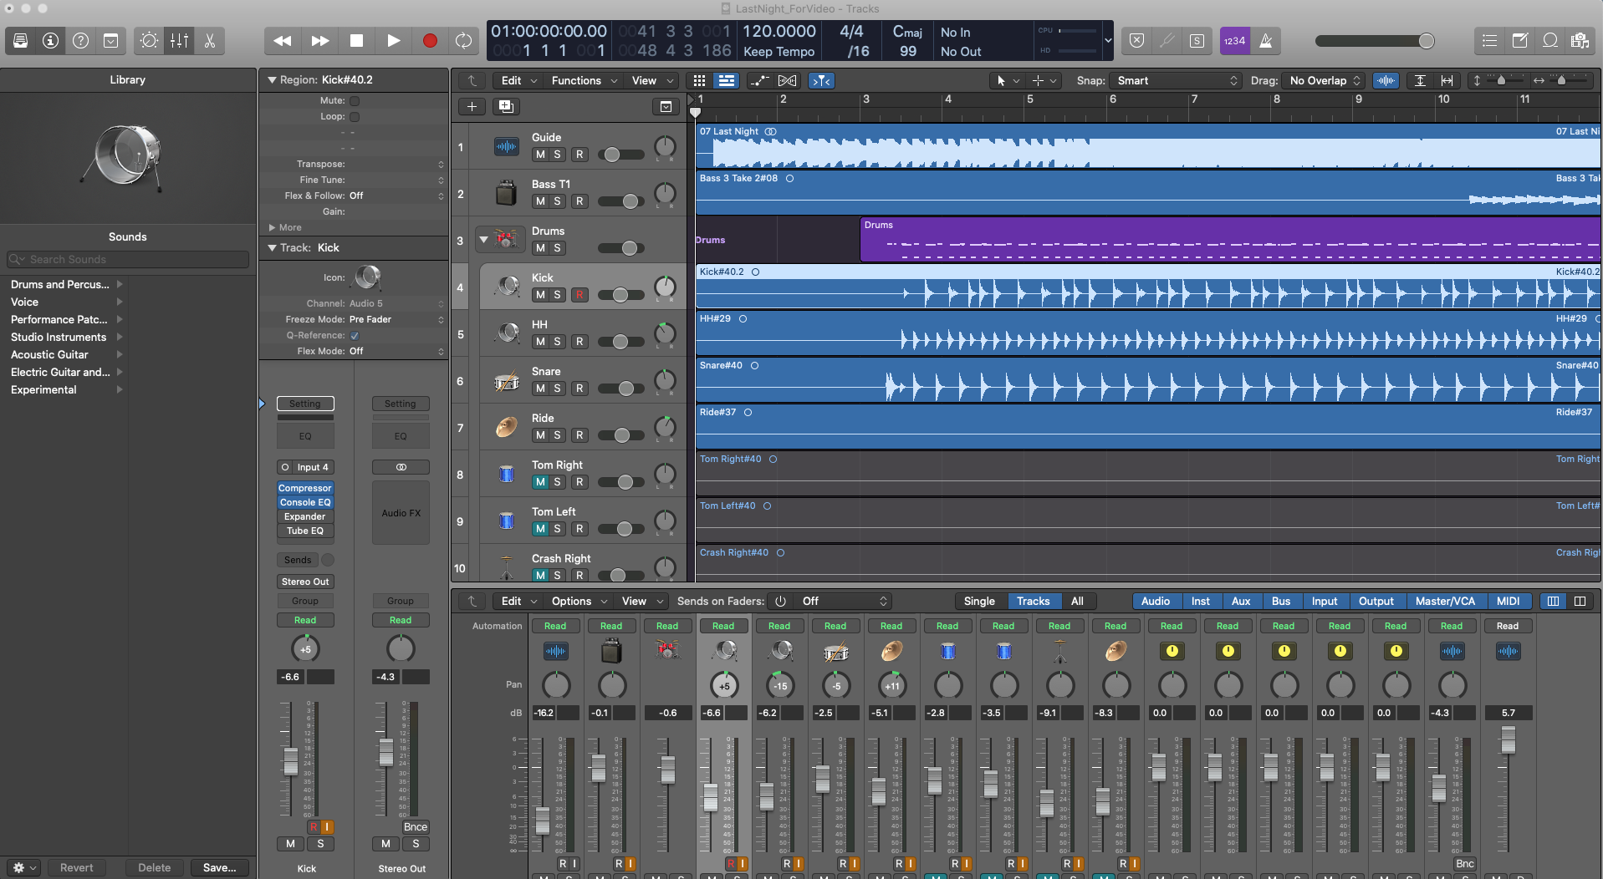1603x879 pixels.
Task: Filter mixer by Aux channel strips
Action: (x=1241, y=601)
